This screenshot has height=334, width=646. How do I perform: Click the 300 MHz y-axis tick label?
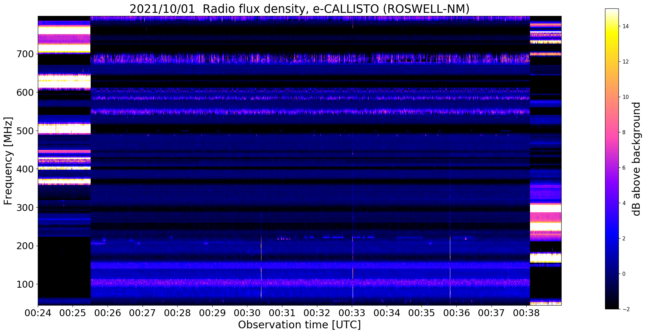tap(25, 208)
